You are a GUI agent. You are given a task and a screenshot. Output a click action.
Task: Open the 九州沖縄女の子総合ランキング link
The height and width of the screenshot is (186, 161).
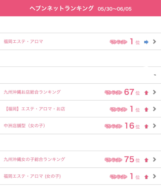34,159
